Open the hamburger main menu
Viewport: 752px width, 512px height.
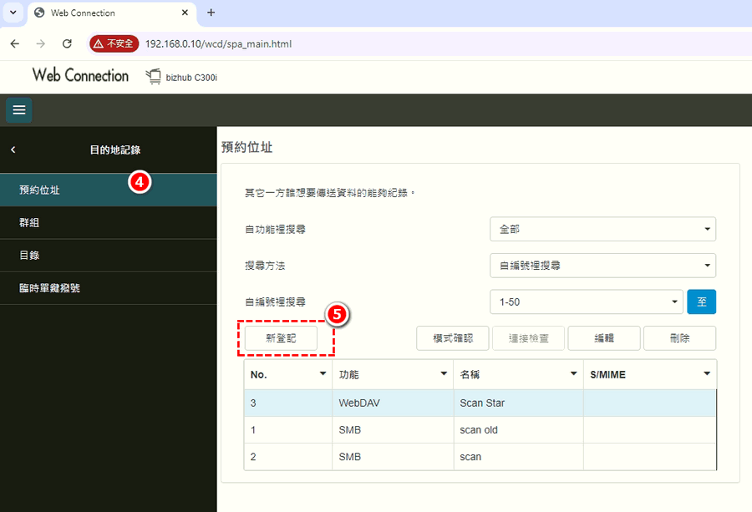point(19,110)
